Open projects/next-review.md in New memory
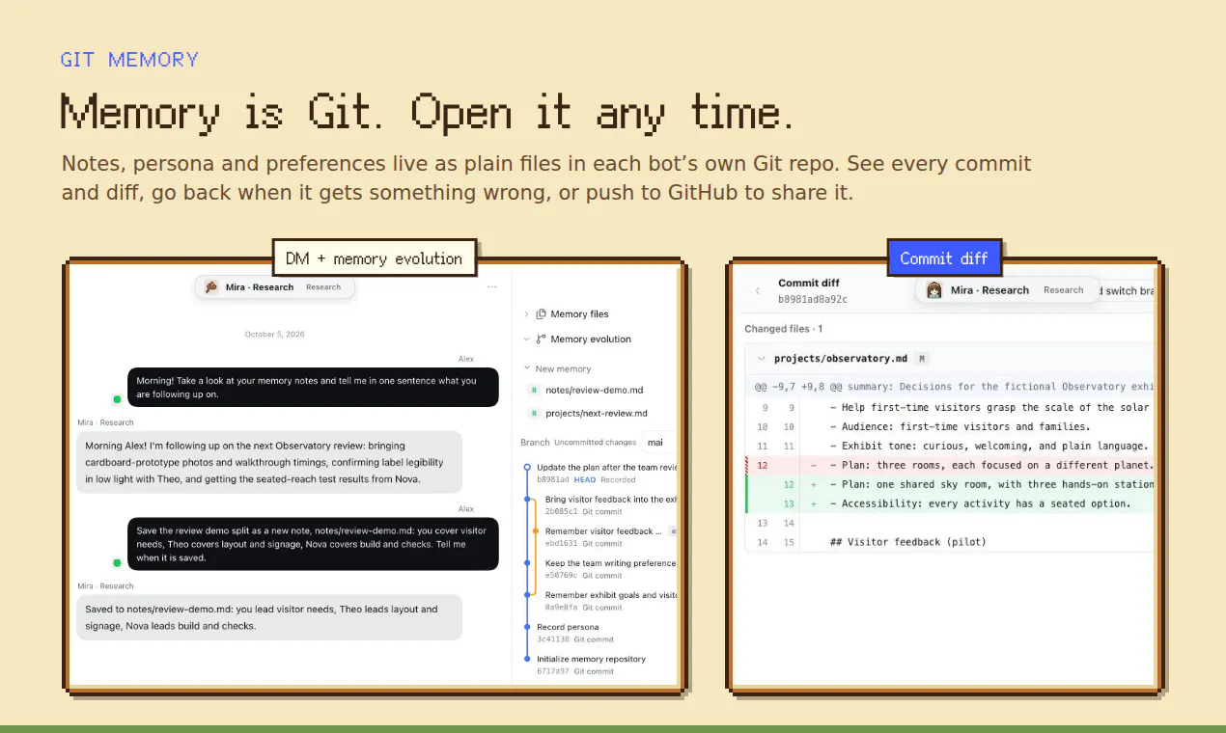 click(596, 414)
